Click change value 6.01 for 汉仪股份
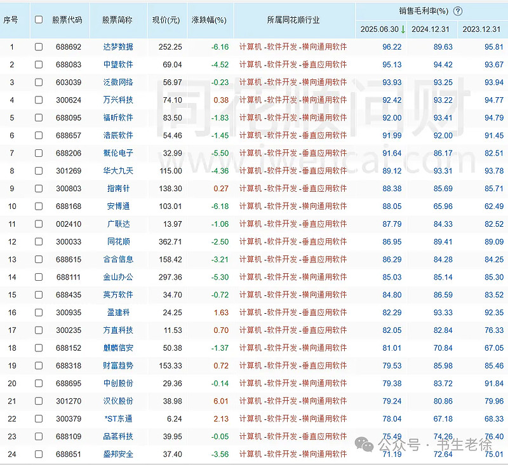Viewport: 508px width, 465px height. [x=221, y=401]
